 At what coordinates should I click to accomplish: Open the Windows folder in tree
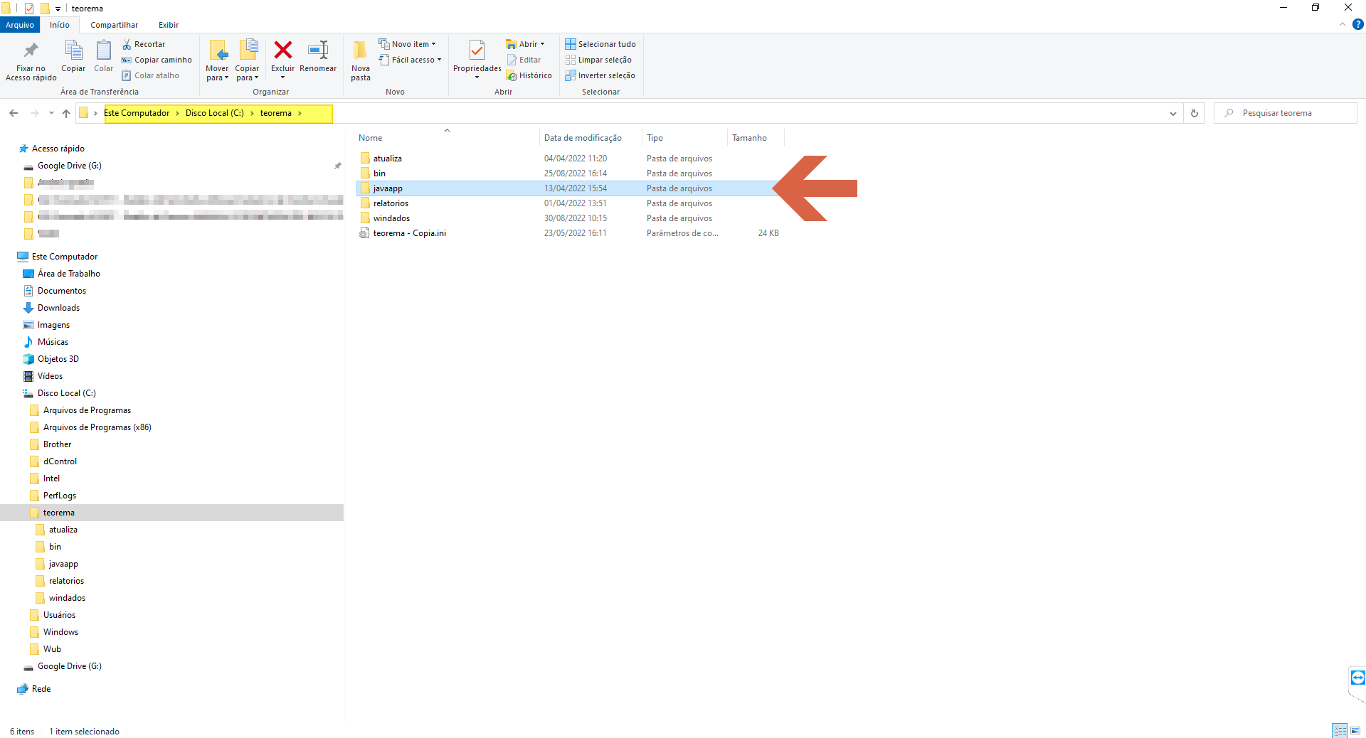click(61, 632)
